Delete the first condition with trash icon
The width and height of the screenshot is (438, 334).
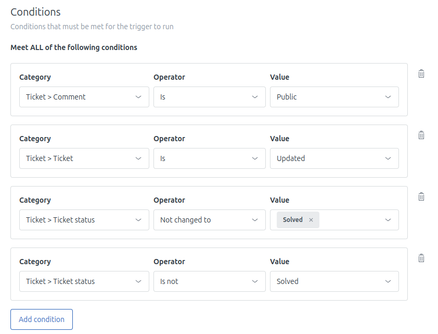(x=421, y=73)
